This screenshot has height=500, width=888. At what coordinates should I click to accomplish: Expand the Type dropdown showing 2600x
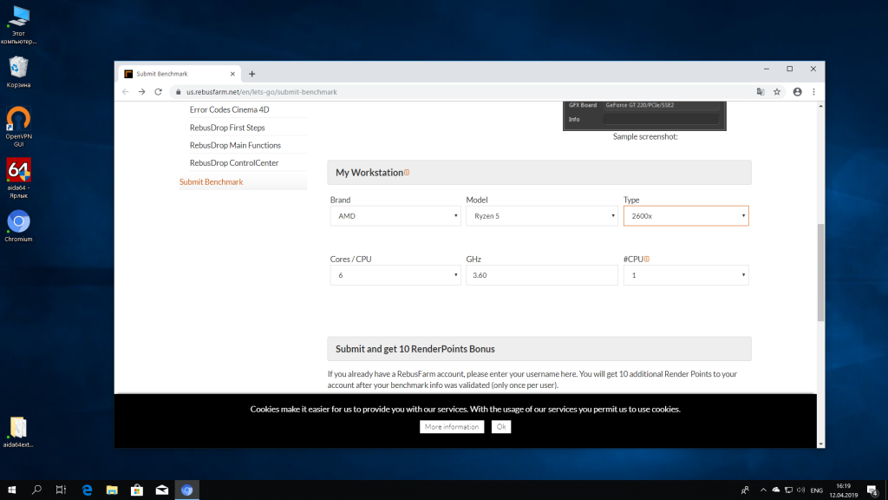click(685, 215)
